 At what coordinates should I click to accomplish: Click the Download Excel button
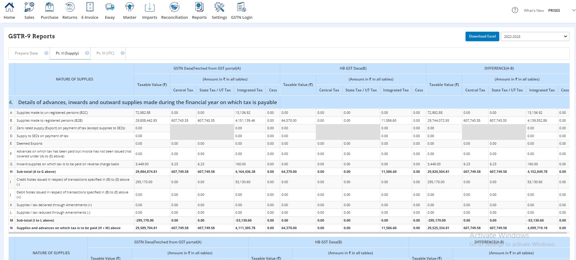(482, 36)
